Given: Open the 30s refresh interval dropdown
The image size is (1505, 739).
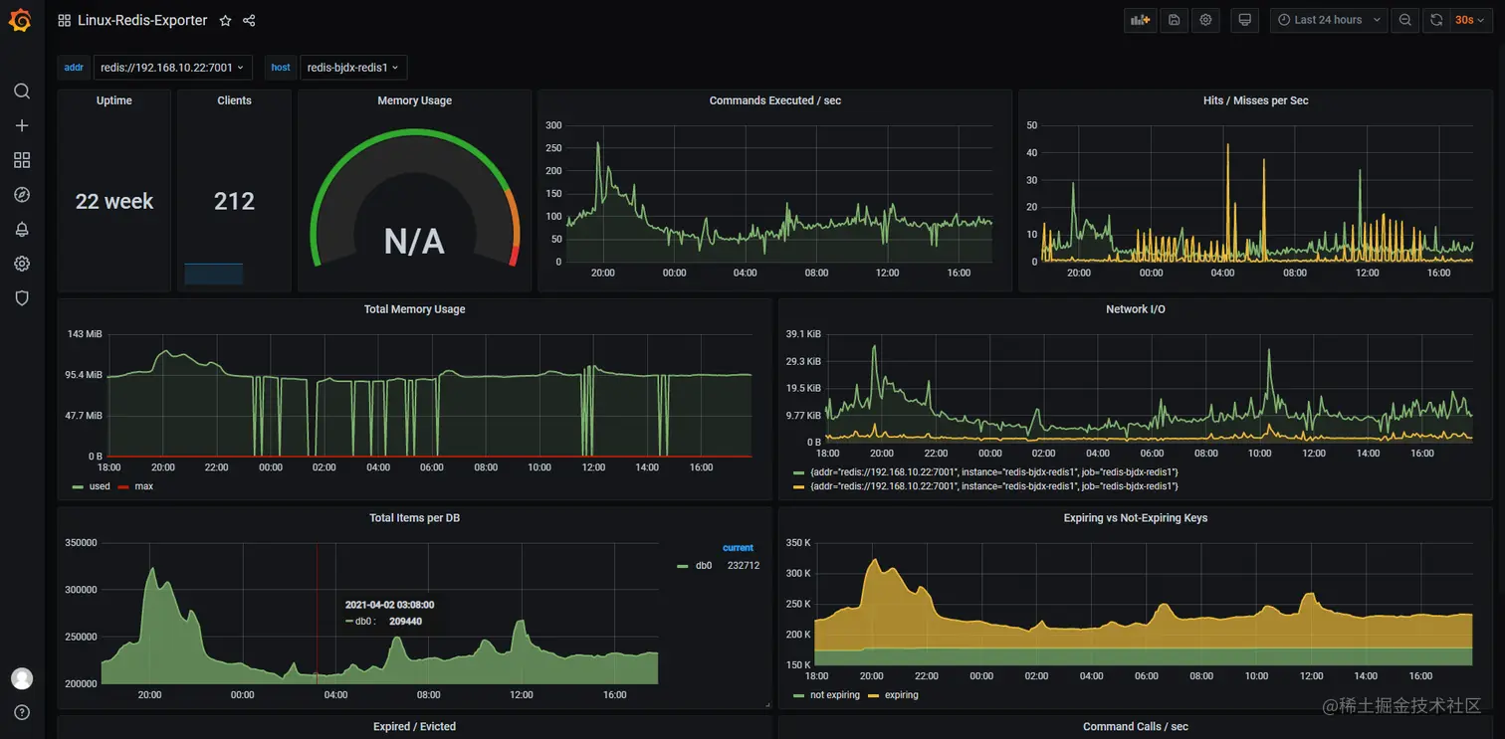Looking at the screenshot, I should pyautogui.click(x=1470, y=20).
